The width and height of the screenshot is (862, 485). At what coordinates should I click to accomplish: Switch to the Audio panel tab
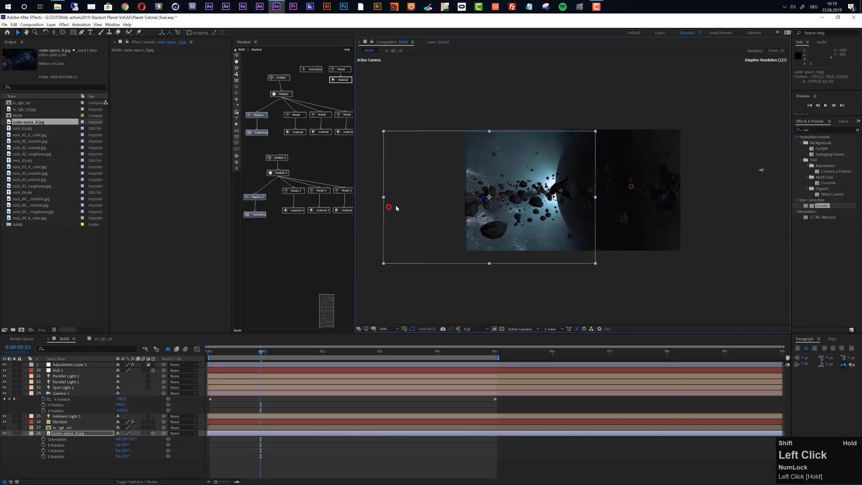click(x=822, y=42)
